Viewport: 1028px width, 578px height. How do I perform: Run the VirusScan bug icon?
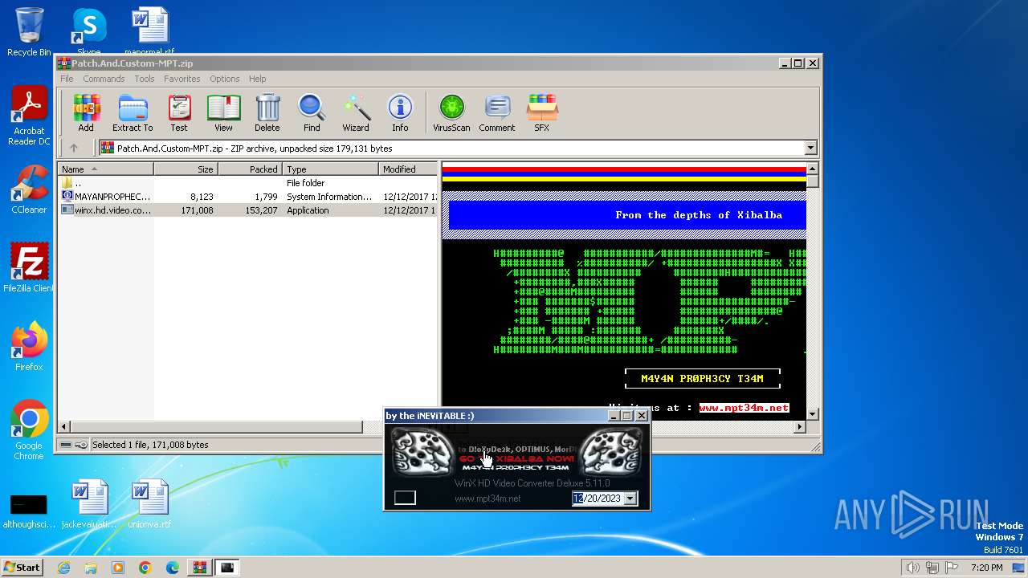[x=451, y=112]
